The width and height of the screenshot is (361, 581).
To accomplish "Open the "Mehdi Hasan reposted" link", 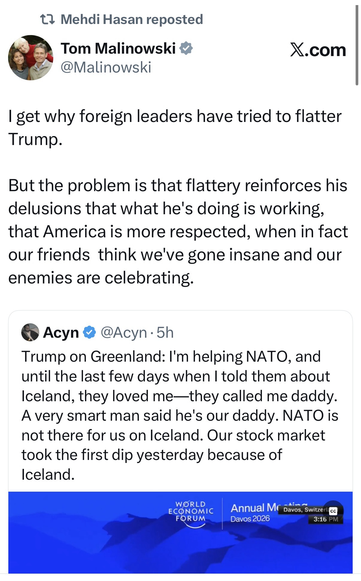I will pyautogui.click(x=132, y=19).
